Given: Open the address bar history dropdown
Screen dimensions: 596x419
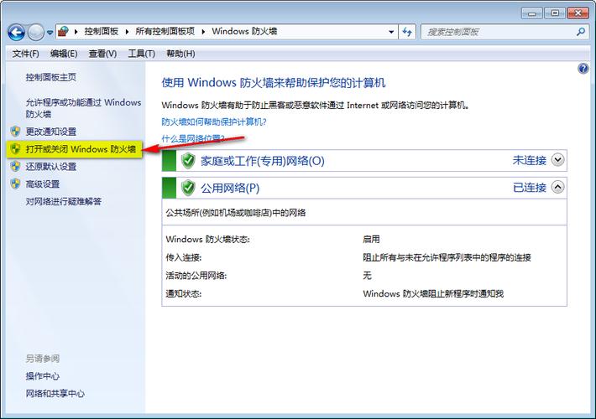Looking at the screenshot, I should pos(391,32).
